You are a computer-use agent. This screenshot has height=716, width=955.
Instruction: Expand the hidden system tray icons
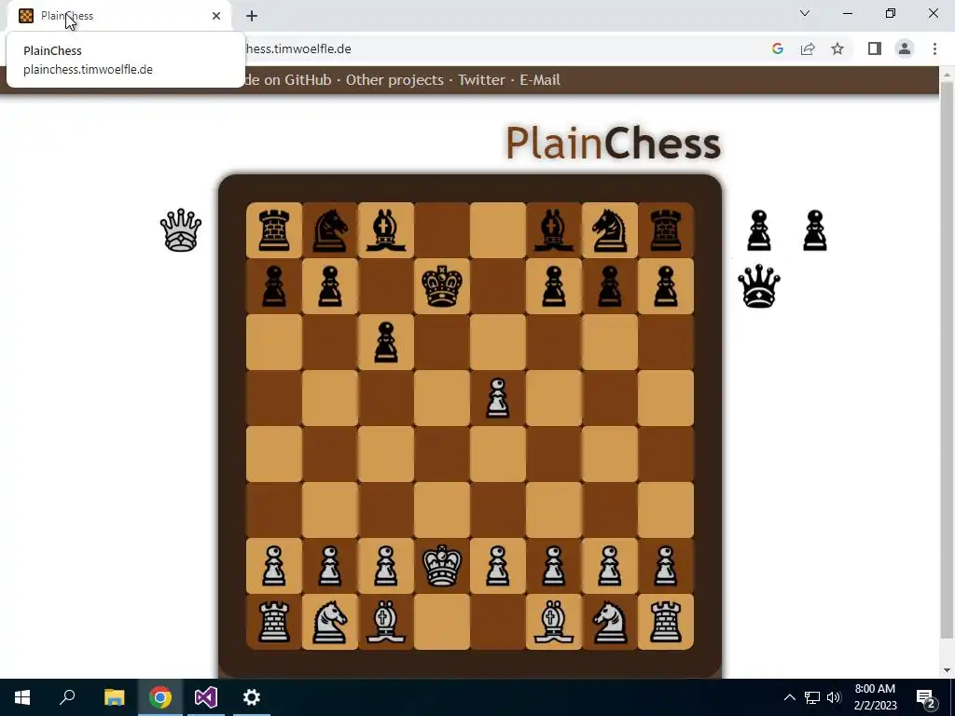[789, 697]
